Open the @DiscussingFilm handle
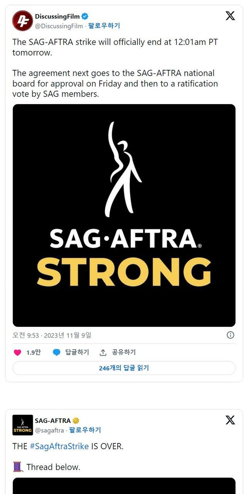 point(59,26)
